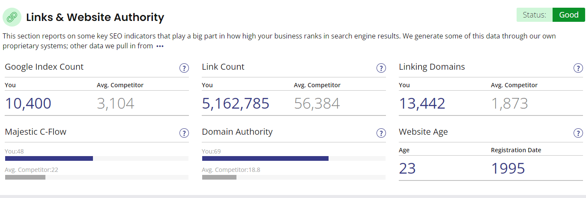Image resolution: width=586 pixels, height=198 pixels.
Task: Open help for Google Index Count
Action: pos(184,68)
